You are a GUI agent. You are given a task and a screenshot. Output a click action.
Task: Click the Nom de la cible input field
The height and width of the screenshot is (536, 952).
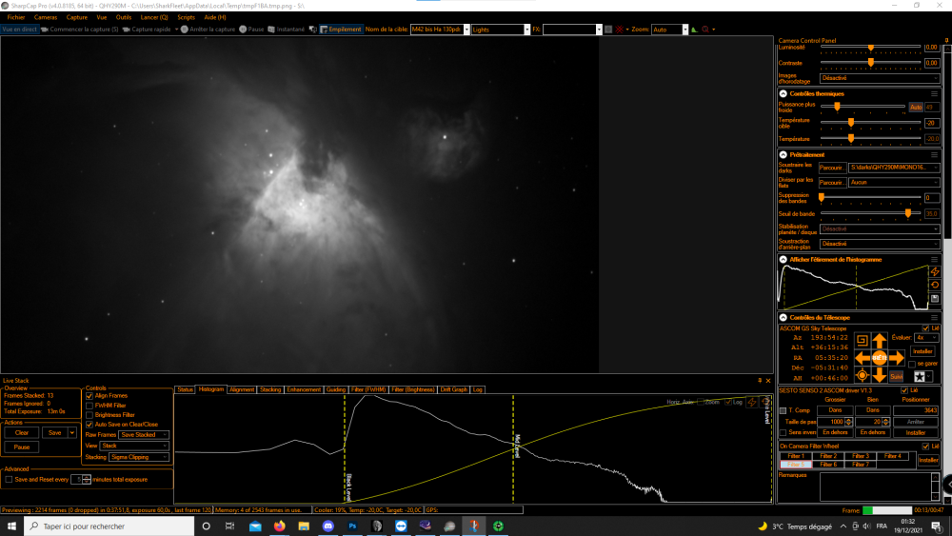[x=437, y=30]
